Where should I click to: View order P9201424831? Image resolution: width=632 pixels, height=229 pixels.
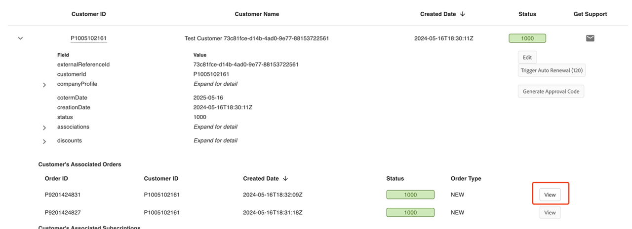[550, 195]
